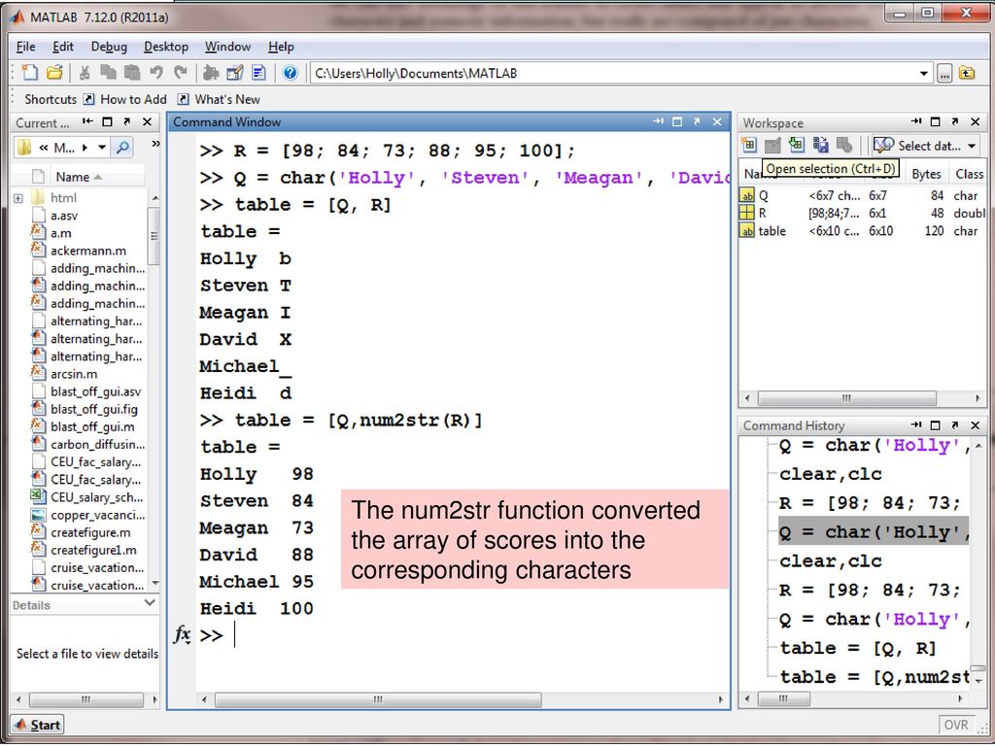The image size is (995, 746).
Task: Sort Workspace by Class column header
Action: point(969,174)
